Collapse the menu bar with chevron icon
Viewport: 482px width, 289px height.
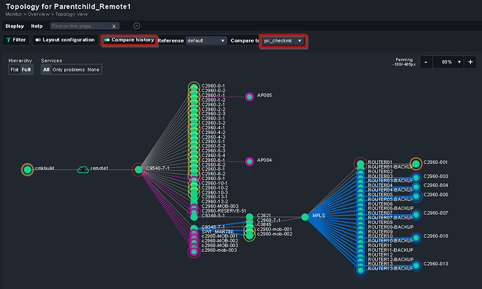coord(137,26)
